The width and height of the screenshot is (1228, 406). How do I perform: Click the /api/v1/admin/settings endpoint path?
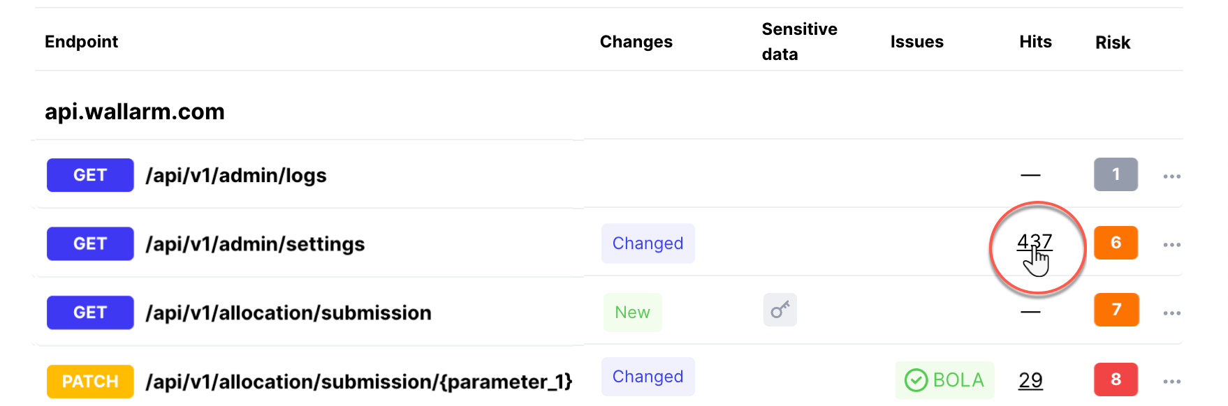point(256,243)
